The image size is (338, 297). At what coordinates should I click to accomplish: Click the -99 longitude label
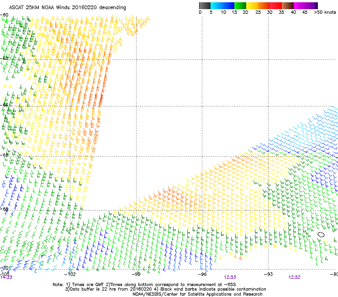(136, 274)
